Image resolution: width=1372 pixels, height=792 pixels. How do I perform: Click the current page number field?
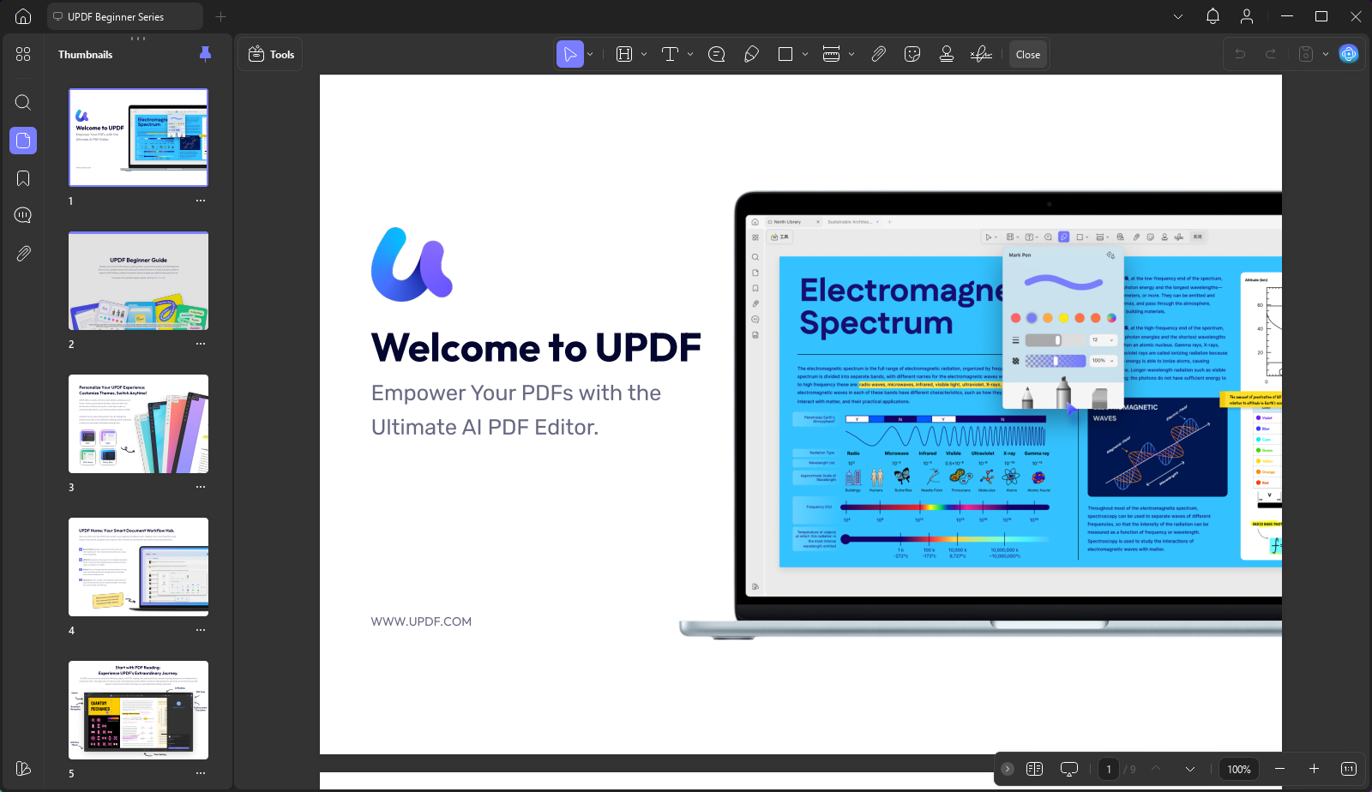point(1109,769)
